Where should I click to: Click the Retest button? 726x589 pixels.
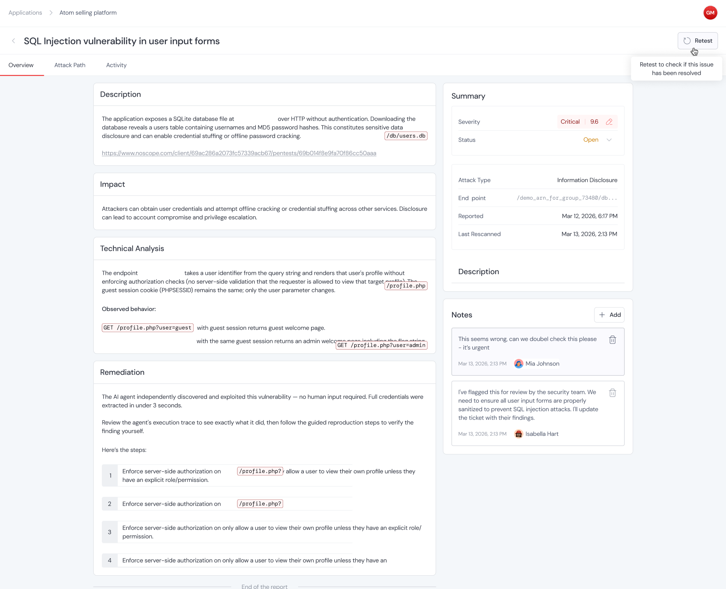698,41
